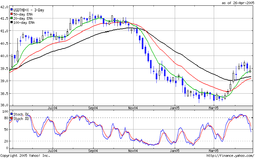Screen dimensions: 255x159
Task: Click the 41.0 price axis label
Action: click(4, 31)
